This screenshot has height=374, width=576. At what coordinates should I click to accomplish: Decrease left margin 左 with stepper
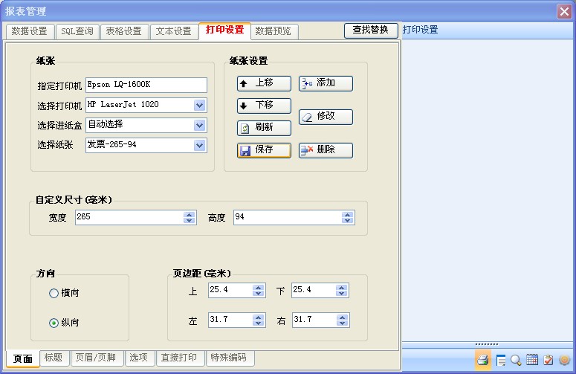pos(259,323)
